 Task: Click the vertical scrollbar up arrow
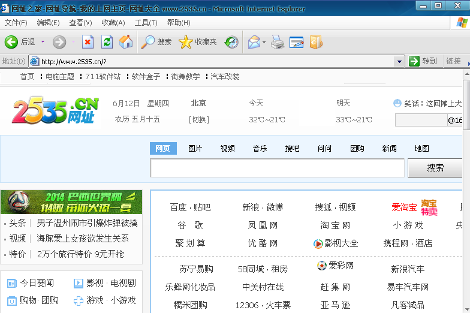[466, 74]
